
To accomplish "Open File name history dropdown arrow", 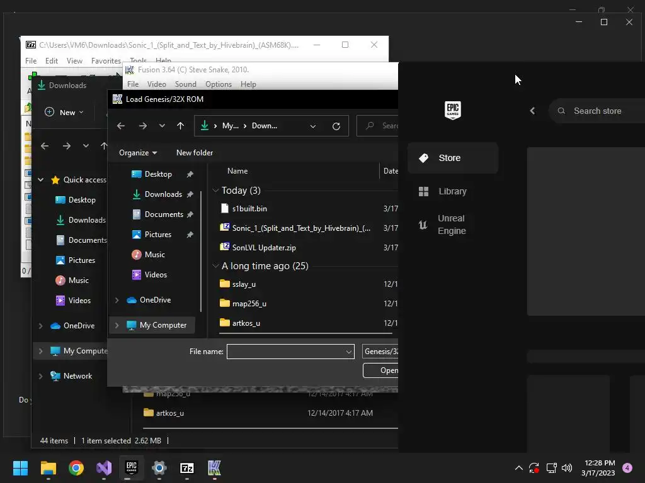I will tap(348, 352).
